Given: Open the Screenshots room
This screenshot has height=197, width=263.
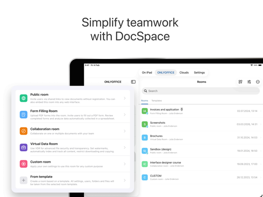Looking at the screenshot, I should [201, 124].
